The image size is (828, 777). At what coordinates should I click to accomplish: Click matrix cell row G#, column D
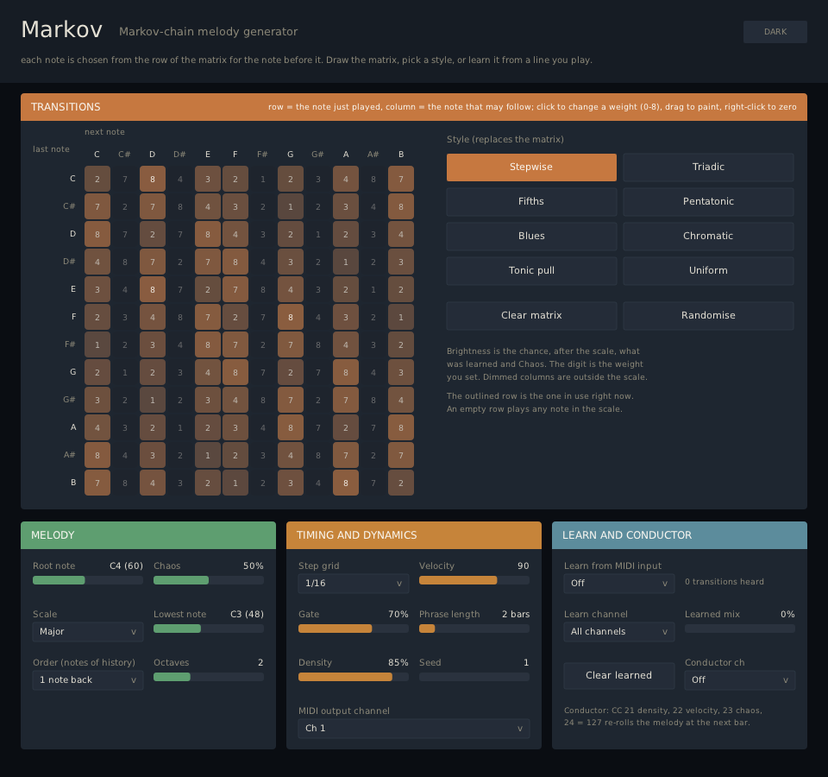[x=153, y=400]
